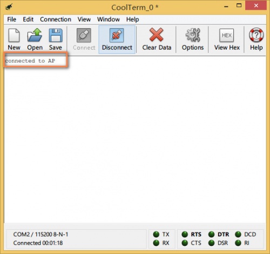Image resolution: width=270 pixels, height=254 pixels.
Task: Click the DCD status LED
Action: pyautogui.click(x=238, y=235)
